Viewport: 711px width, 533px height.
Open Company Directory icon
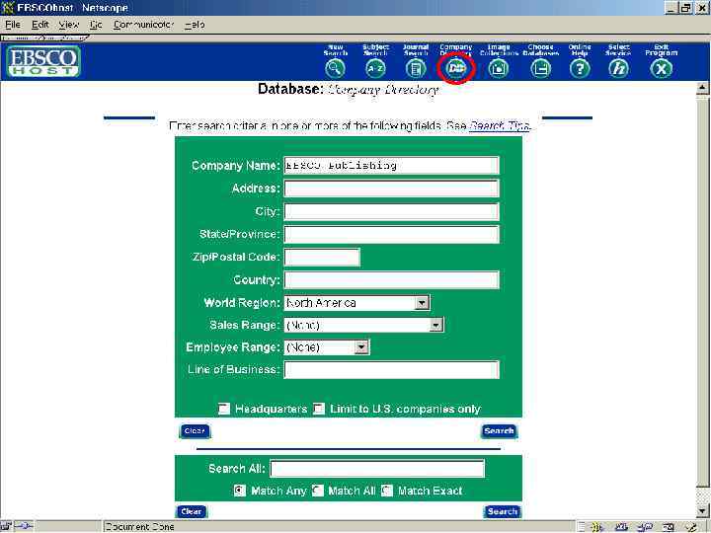click(x=455, y=68)
